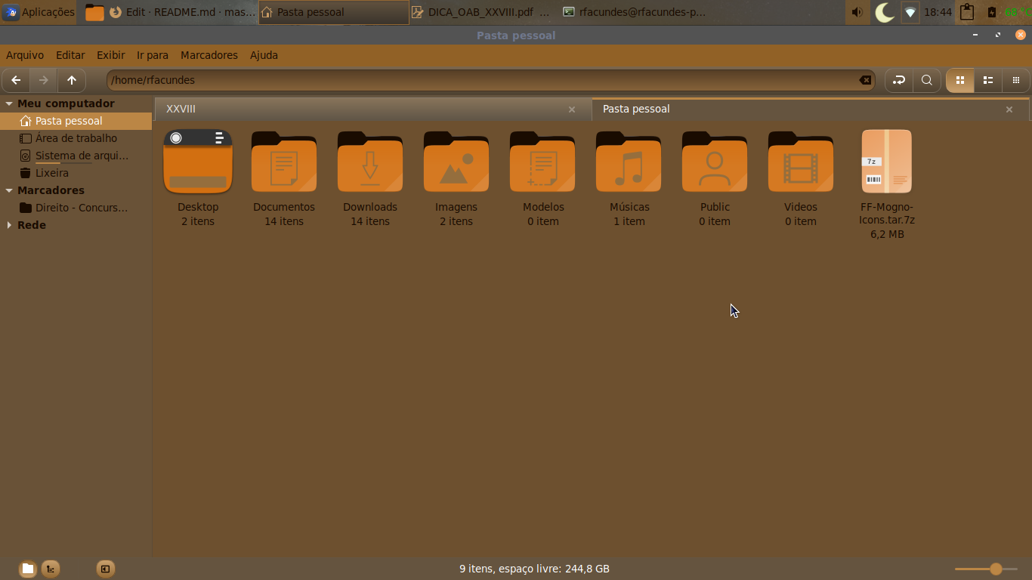Open the Editar menu

click(x=70, y=55)
